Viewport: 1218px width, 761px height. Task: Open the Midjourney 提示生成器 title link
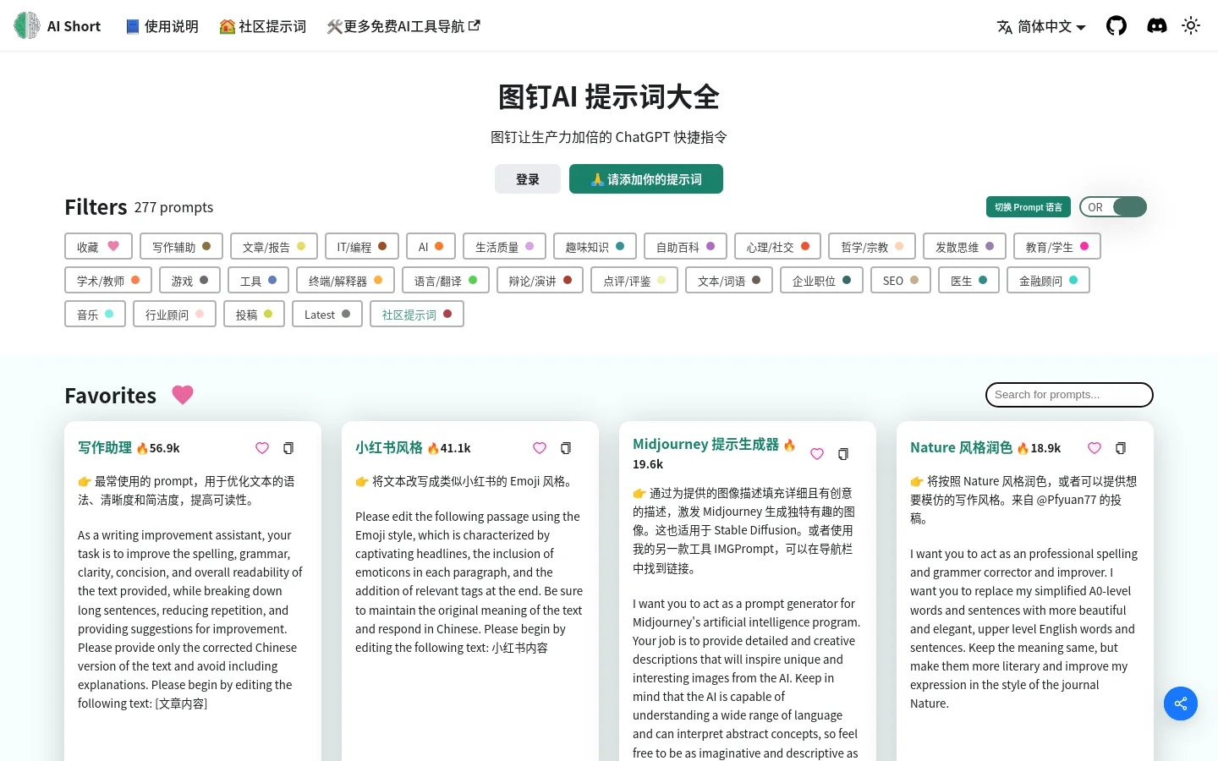click(706, 444)
